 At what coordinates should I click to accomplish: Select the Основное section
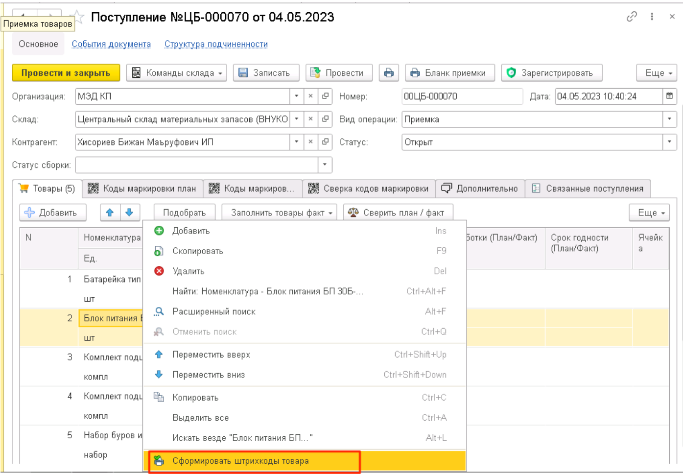click(x=38, y=44)
